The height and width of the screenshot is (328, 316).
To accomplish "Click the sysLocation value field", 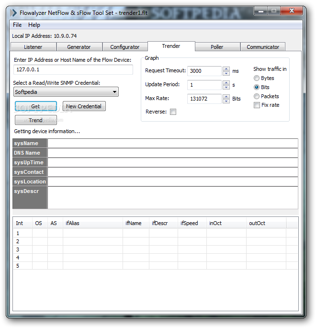I will coord(173,181).
